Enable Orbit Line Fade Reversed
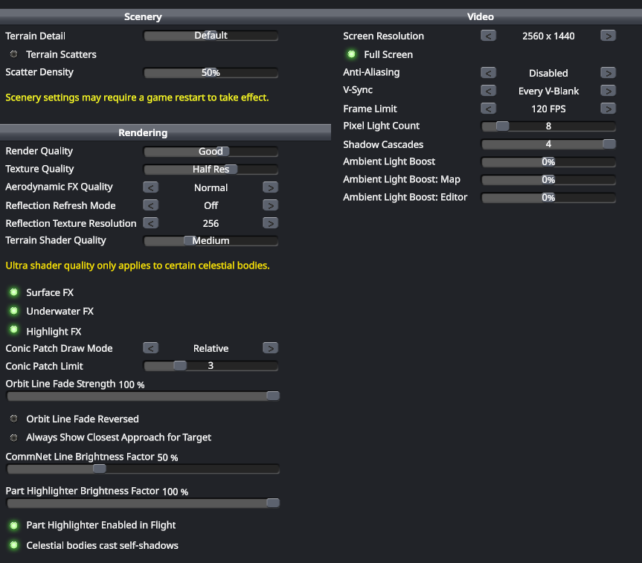Image resolution: width=642 pixels, height=563 pixels. pos(13,419)
